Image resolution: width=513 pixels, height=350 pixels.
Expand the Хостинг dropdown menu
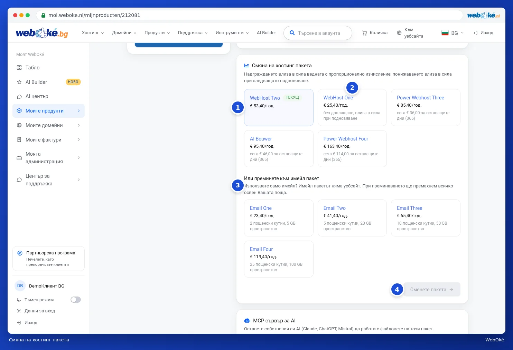[x=93, y=33]
